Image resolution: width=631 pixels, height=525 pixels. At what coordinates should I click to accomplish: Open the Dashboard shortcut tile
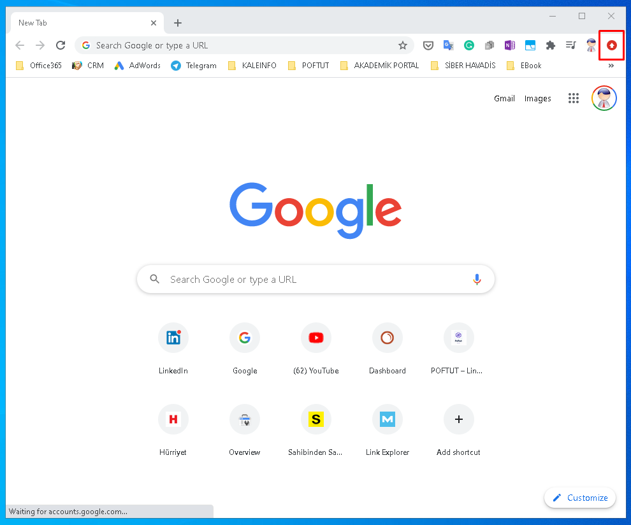(x=387, y=349)
